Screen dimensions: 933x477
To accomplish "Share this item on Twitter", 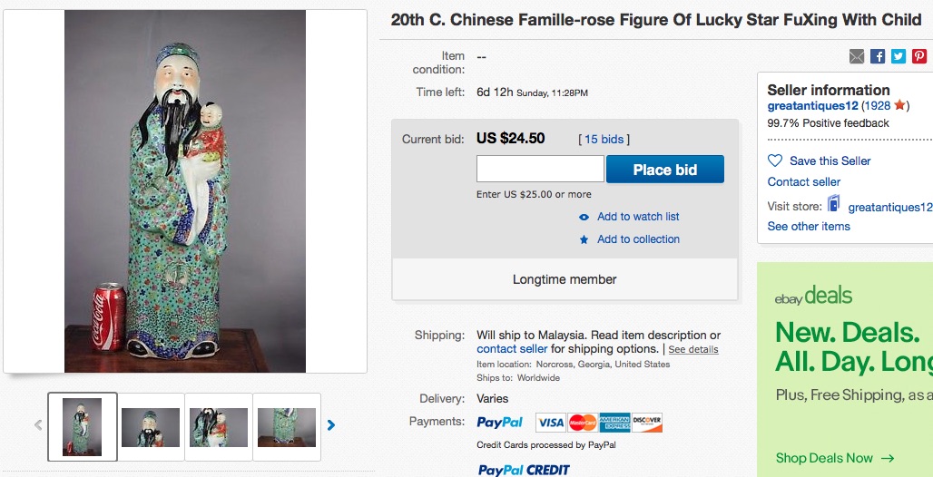I will tap(899, 56).
